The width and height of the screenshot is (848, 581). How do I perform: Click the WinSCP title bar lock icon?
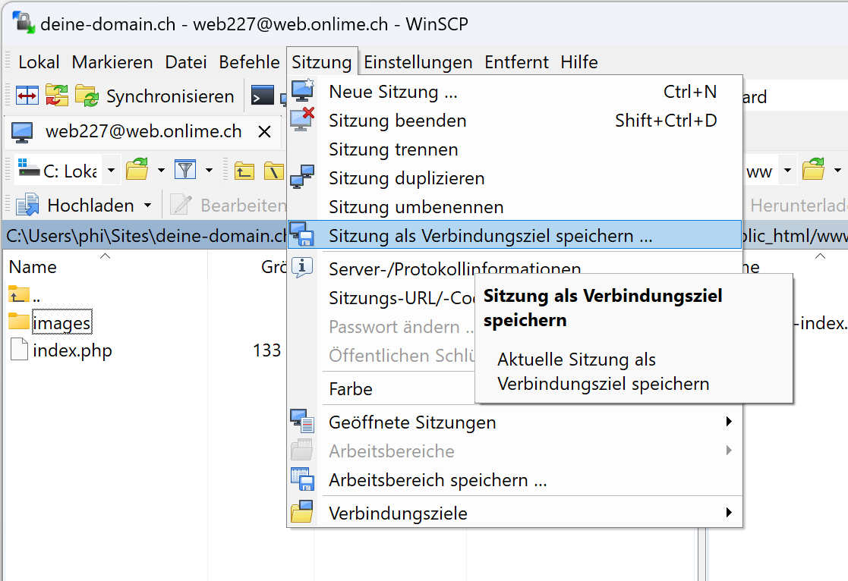[24, 23]
